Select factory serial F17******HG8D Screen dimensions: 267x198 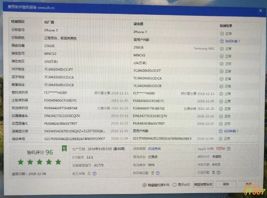pos(55,93)
